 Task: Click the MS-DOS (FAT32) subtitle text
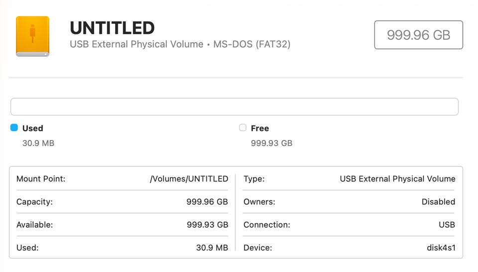coord(252,44)
